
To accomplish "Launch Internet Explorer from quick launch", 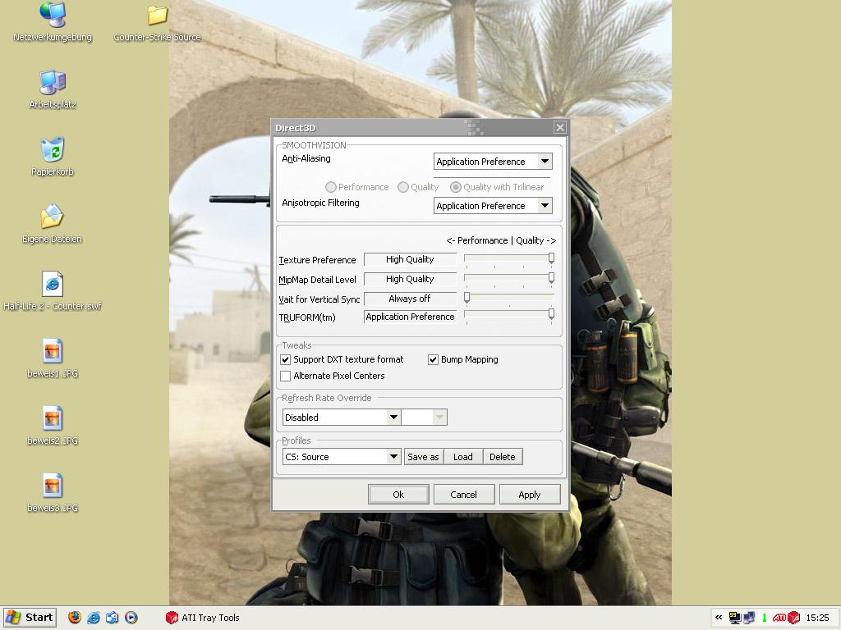I will tap(94, 618).
